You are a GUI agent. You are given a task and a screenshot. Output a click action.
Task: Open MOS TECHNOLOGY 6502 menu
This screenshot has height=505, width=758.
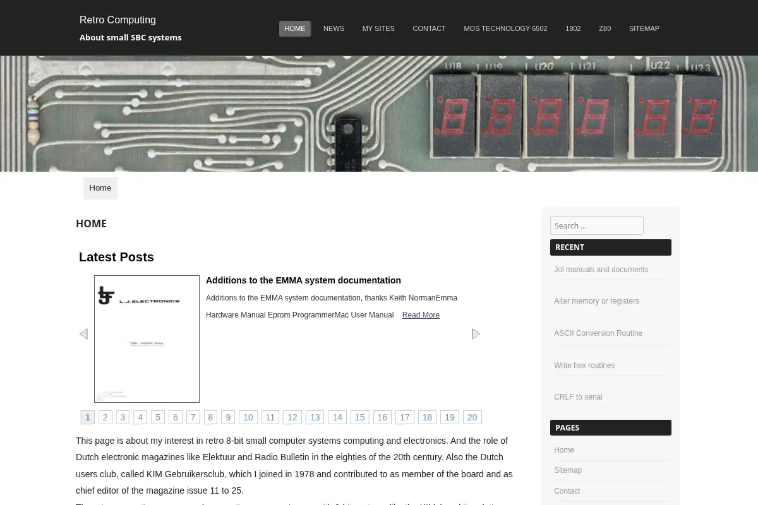coord(505,28)
